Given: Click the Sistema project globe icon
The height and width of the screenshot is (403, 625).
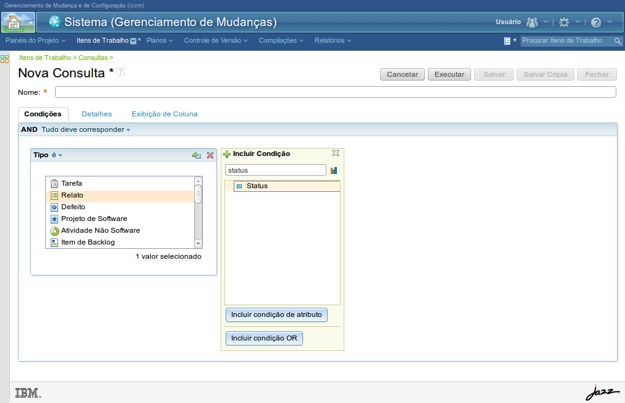Looking at the screenshot, I should pyautogui.click(x=54, y=22).
